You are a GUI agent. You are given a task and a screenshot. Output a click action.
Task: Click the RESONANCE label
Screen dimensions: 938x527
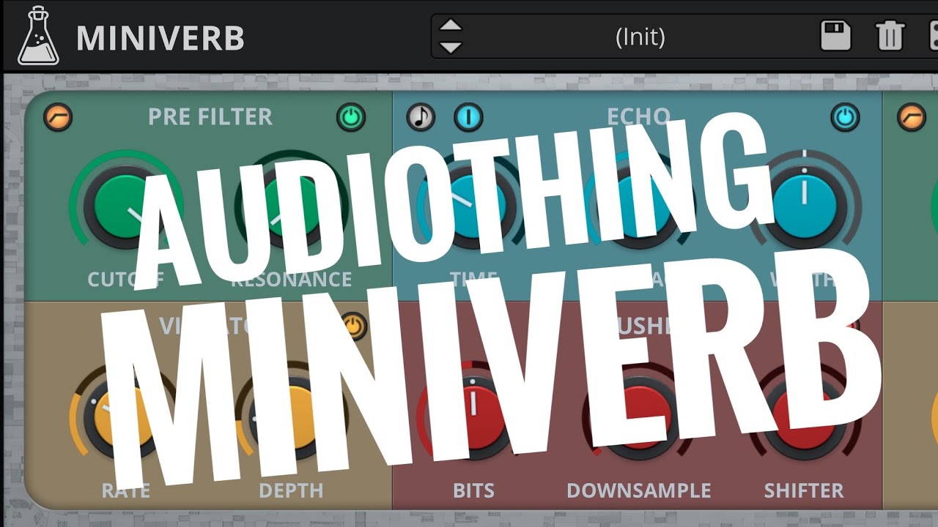click(x=292, y=279)
